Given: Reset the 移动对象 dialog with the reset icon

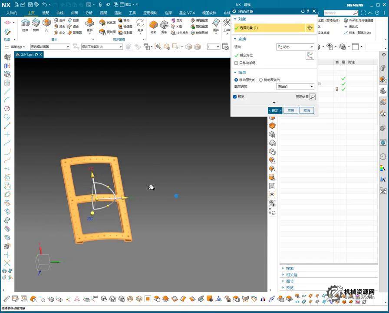Looking at the screenshot, I should (x=303, y=11).
